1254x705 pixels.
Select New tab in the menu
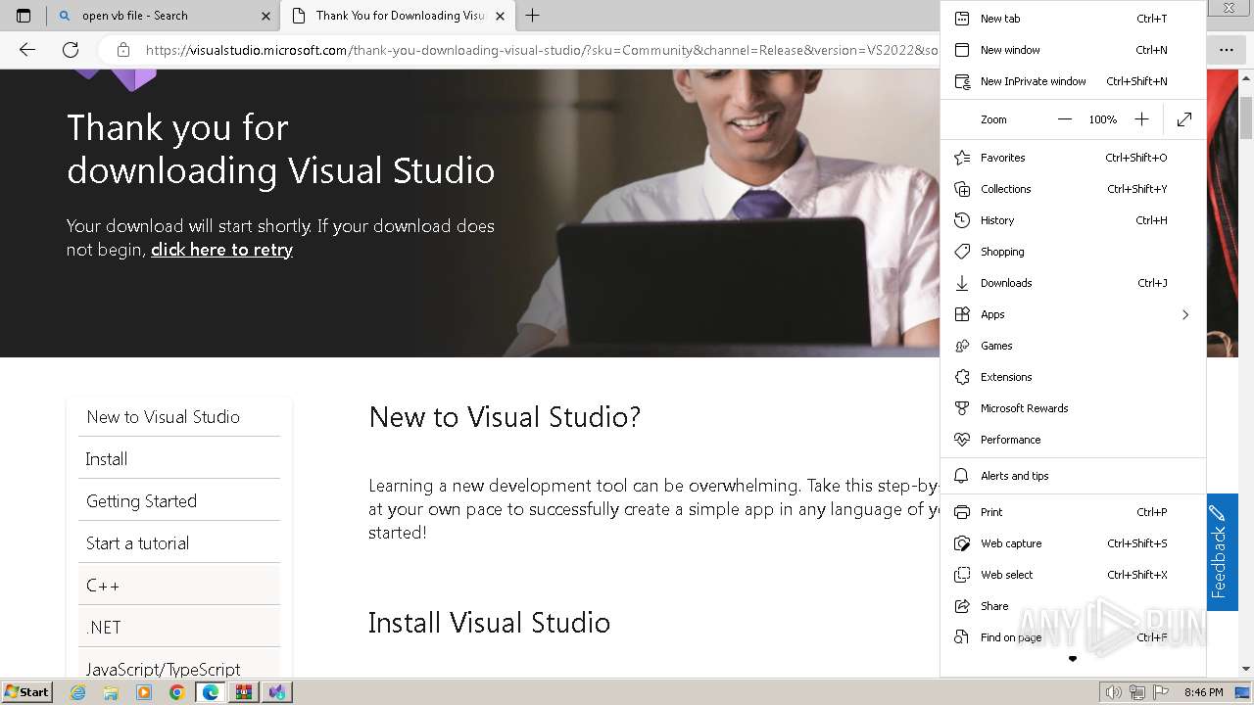[x=1073, y=19]
